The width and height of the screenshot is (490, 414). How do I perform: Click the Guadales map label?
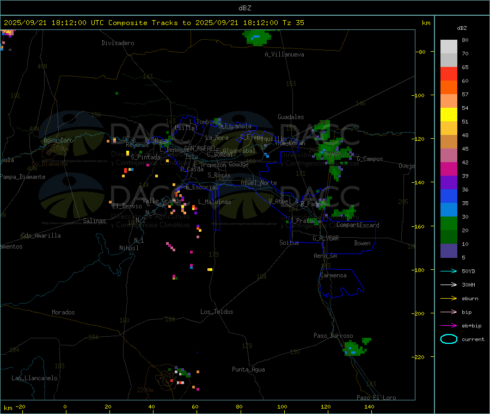click(291, 117)
